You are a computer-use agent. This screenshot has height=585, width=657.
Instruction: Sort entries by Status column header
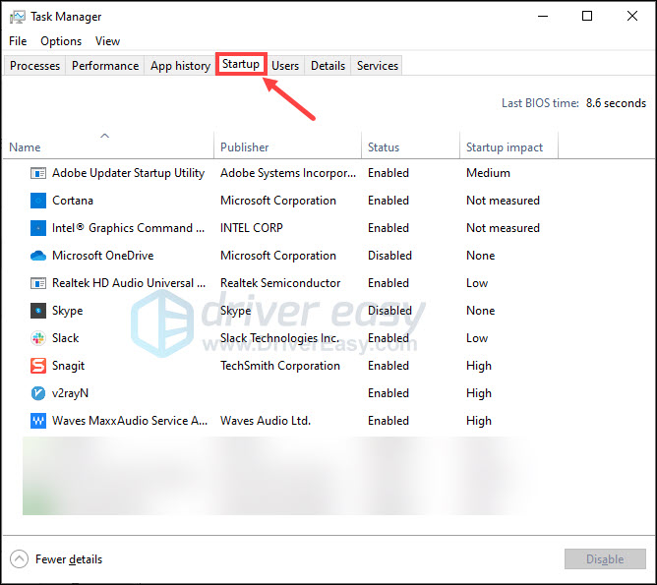click(384, 147)
